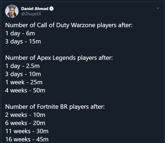The width and height of the screenshot is (165, 143).
Task: Click the Daniel Ahmad display name
Action: click(35, 9)
